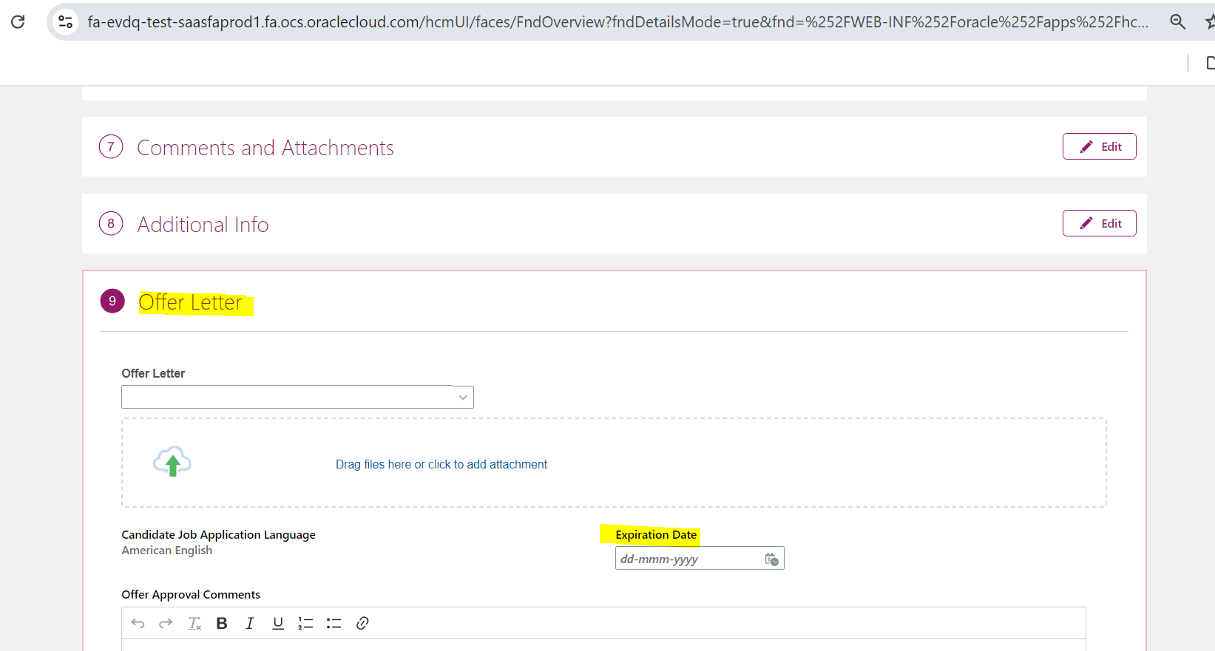Clear text formatting in comments editor
The width and height of the screenshot is (1215, 651).
(x=194, y=624)
